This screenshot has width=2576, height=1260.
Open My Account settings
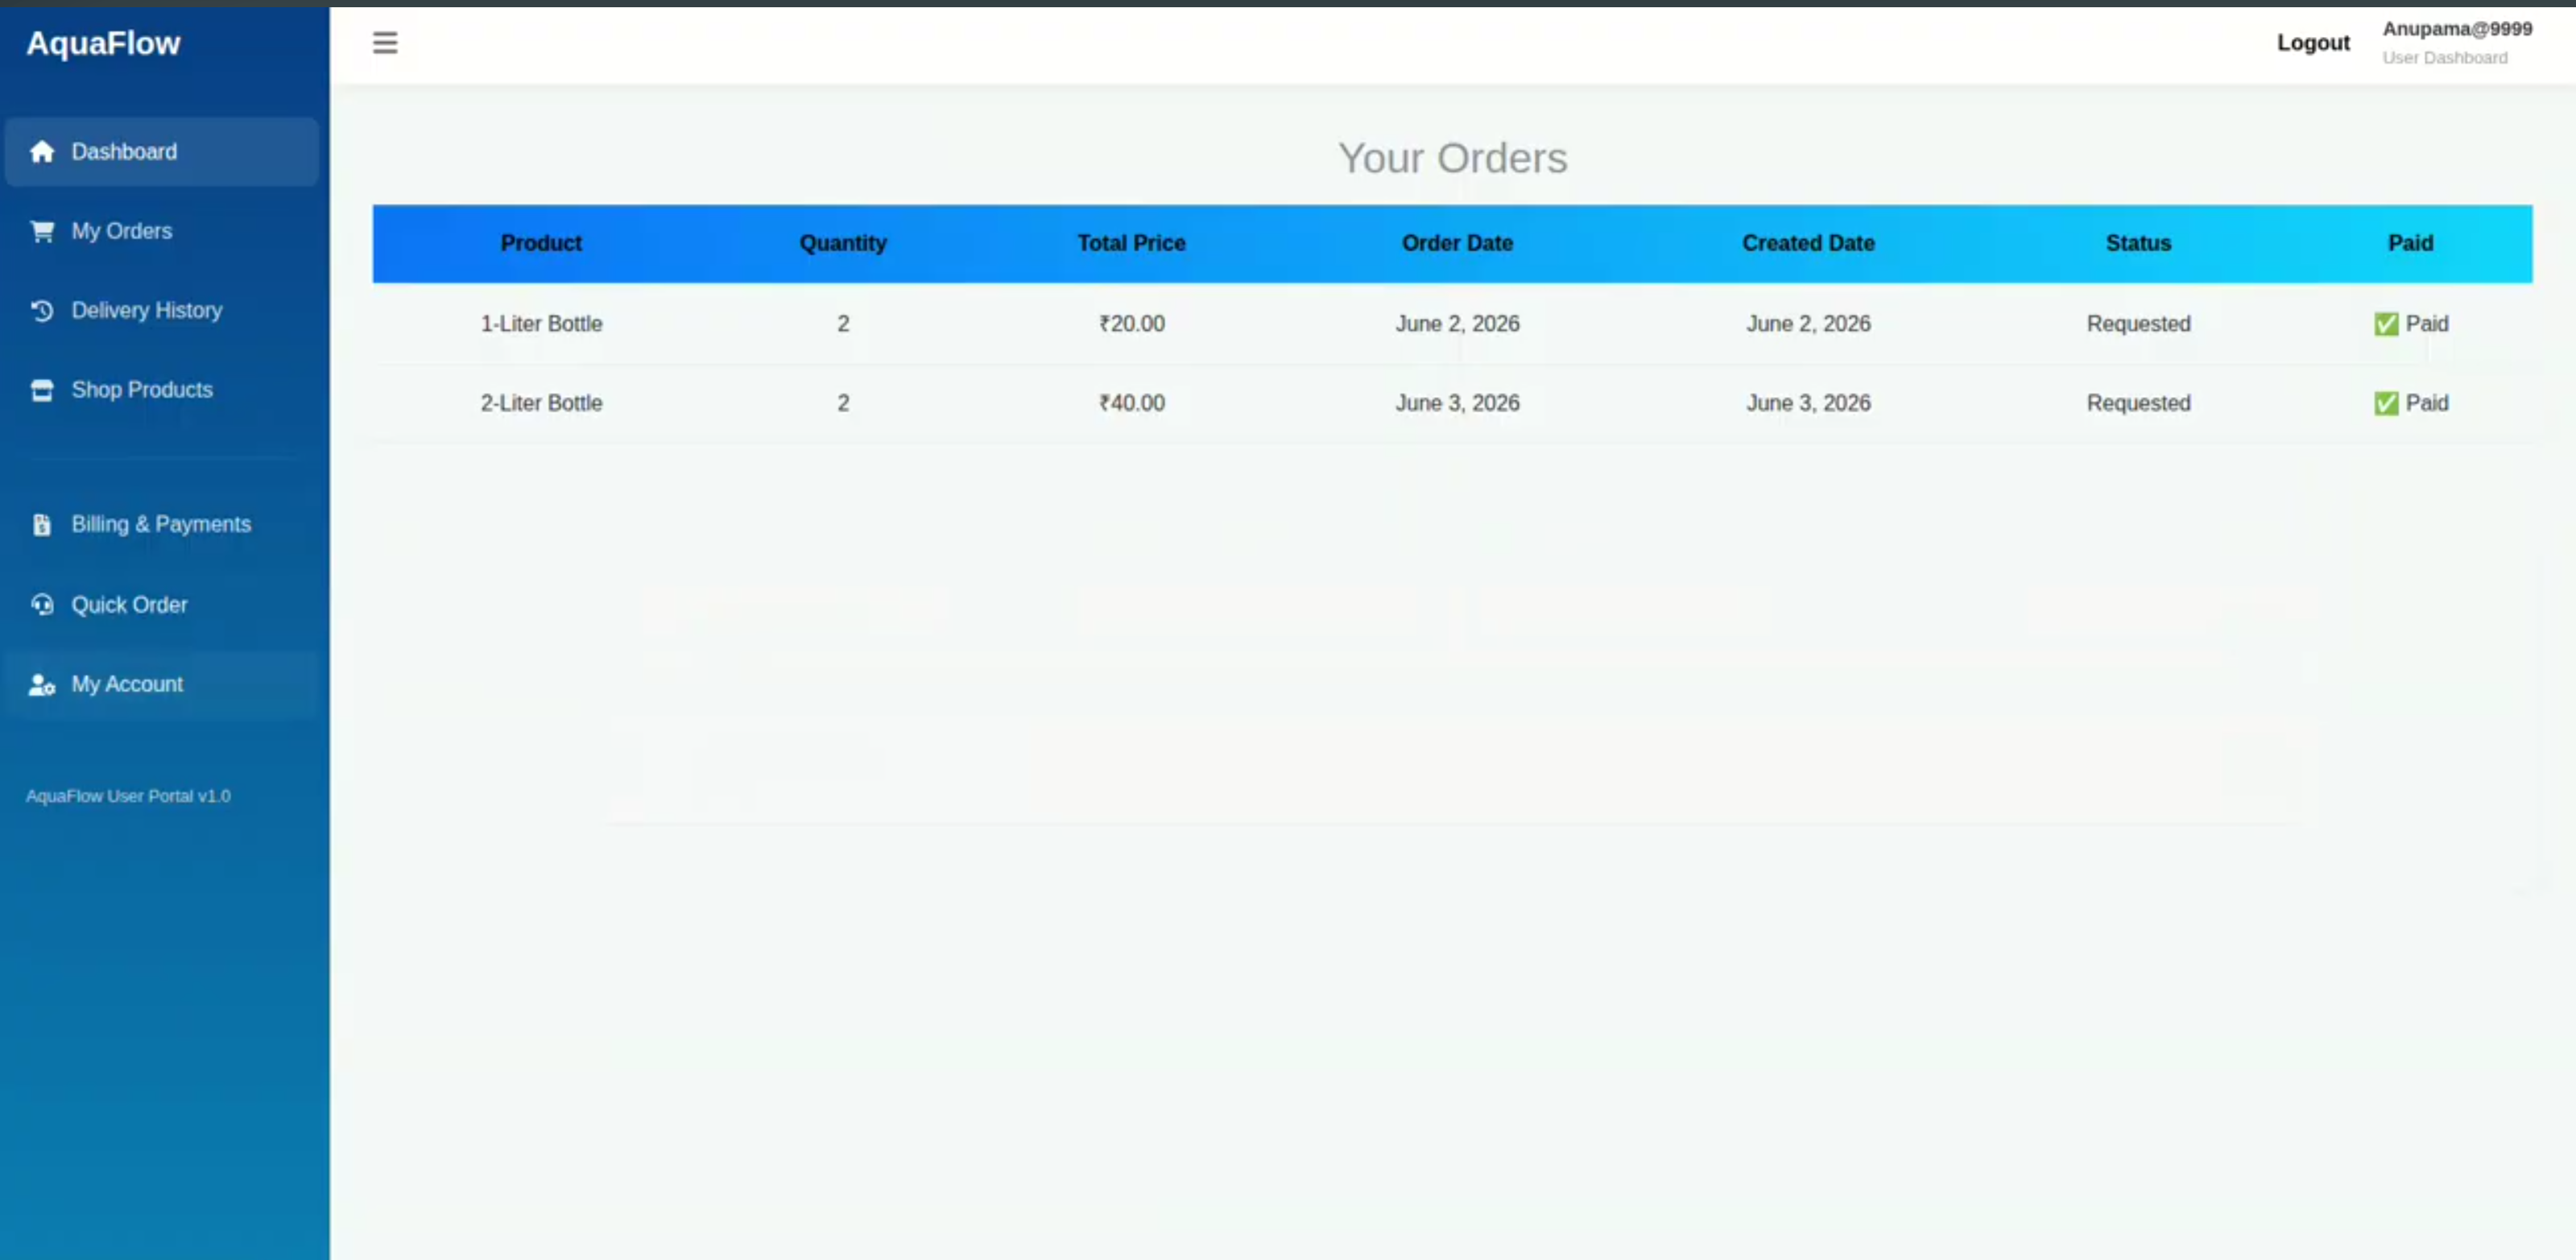pos(162,685)
